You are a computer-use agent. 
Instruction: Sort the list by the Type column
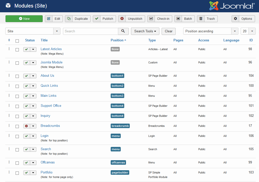[152, 40]
